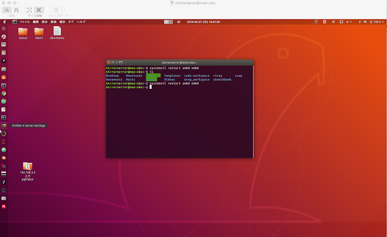Open the ファイル menu in the top bar

pyautogui.click(x=25, y=22)
